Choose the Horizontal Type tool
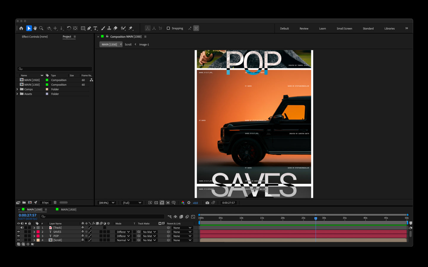The image size is (428, 267). pos(95,28)
